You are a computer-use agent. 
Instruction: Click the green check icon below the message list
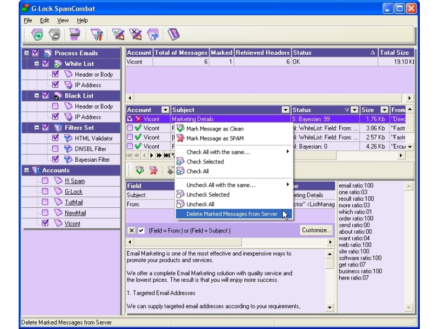pos(140,171)
